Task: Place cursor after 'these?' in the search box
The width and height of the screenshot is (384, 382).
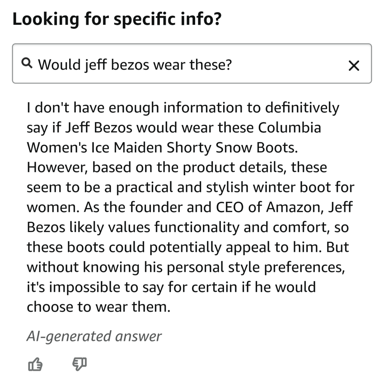Action: (x=233, y=65)
